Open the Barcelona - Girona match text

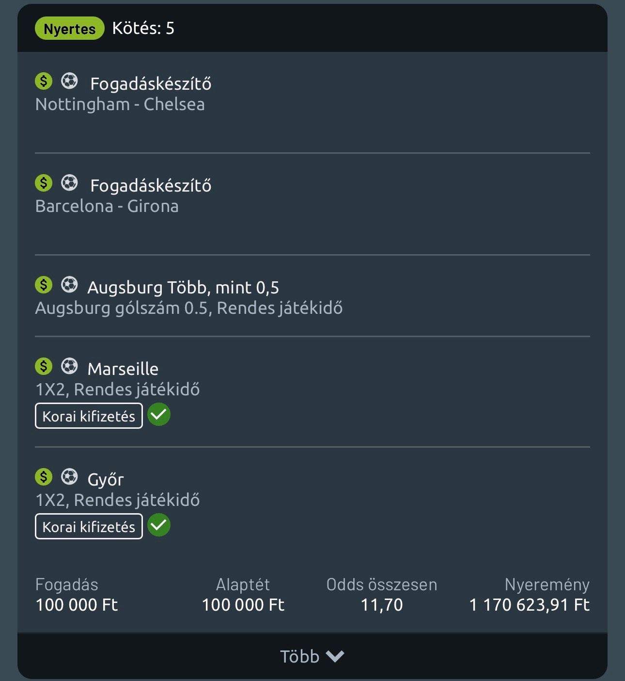coord(107,206)
